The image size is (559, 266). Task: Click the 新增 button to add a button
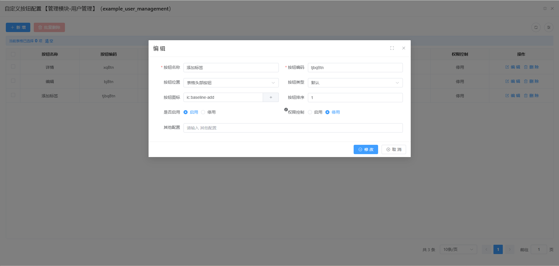click(18, 27)
